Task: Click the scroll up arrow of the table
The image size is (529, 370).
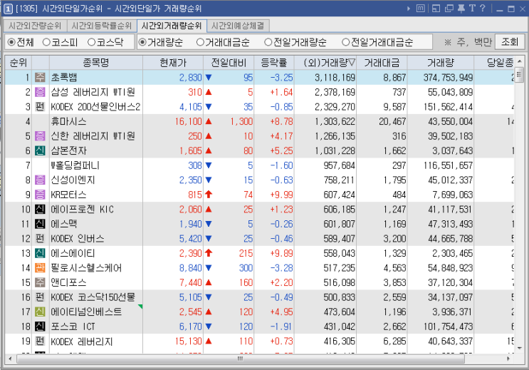Action: [x=520, y=61]
